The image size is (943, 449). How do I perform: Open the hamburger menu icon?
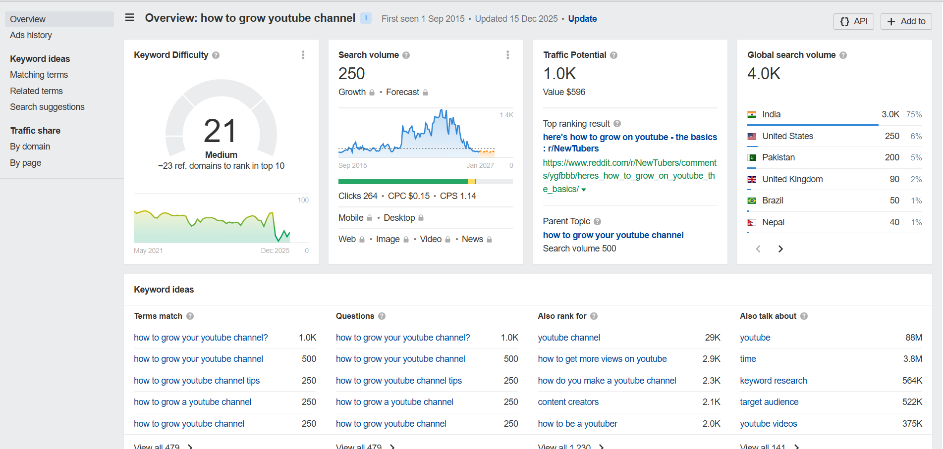pyautogui.click(x=129, y=18)
